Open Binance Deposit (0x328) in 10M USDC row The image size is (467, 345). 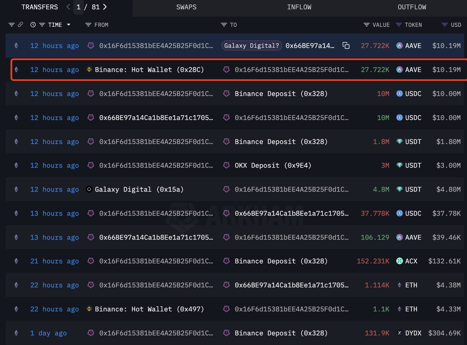281,94
